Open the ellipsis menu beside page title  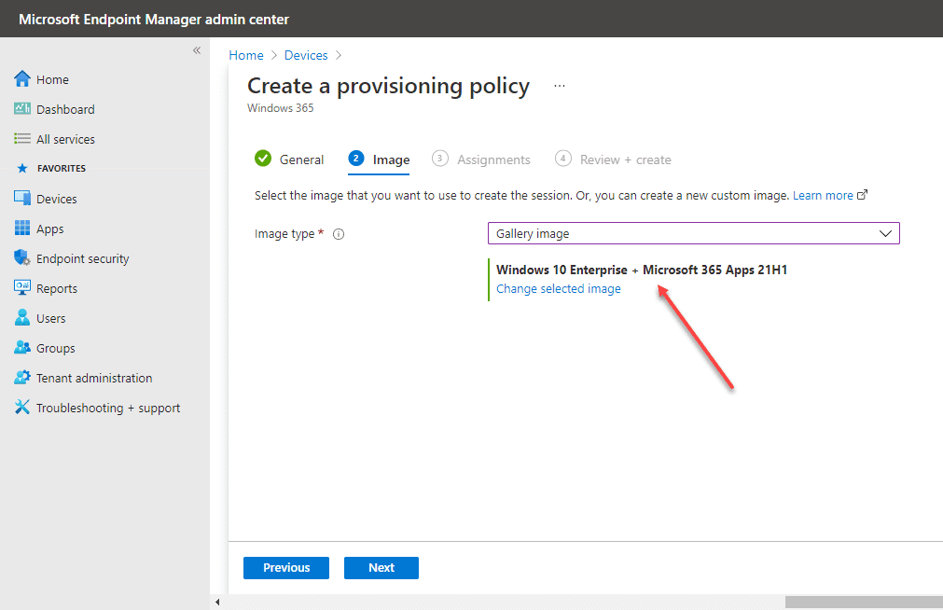560,86
